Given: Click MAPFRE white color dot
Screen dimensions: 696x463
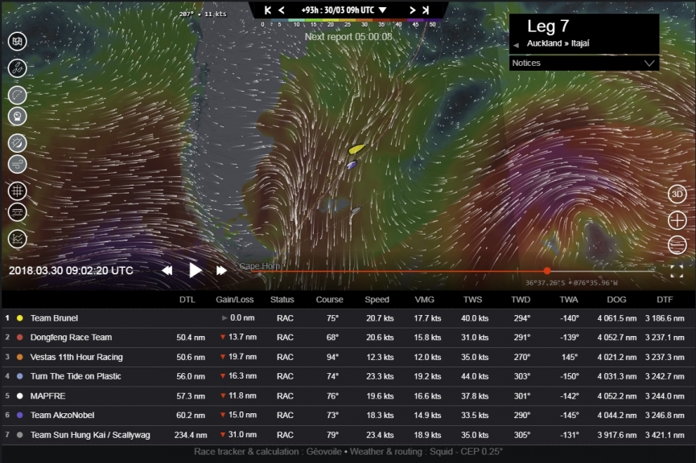Looking at the screenshot, I should (19, 395).
